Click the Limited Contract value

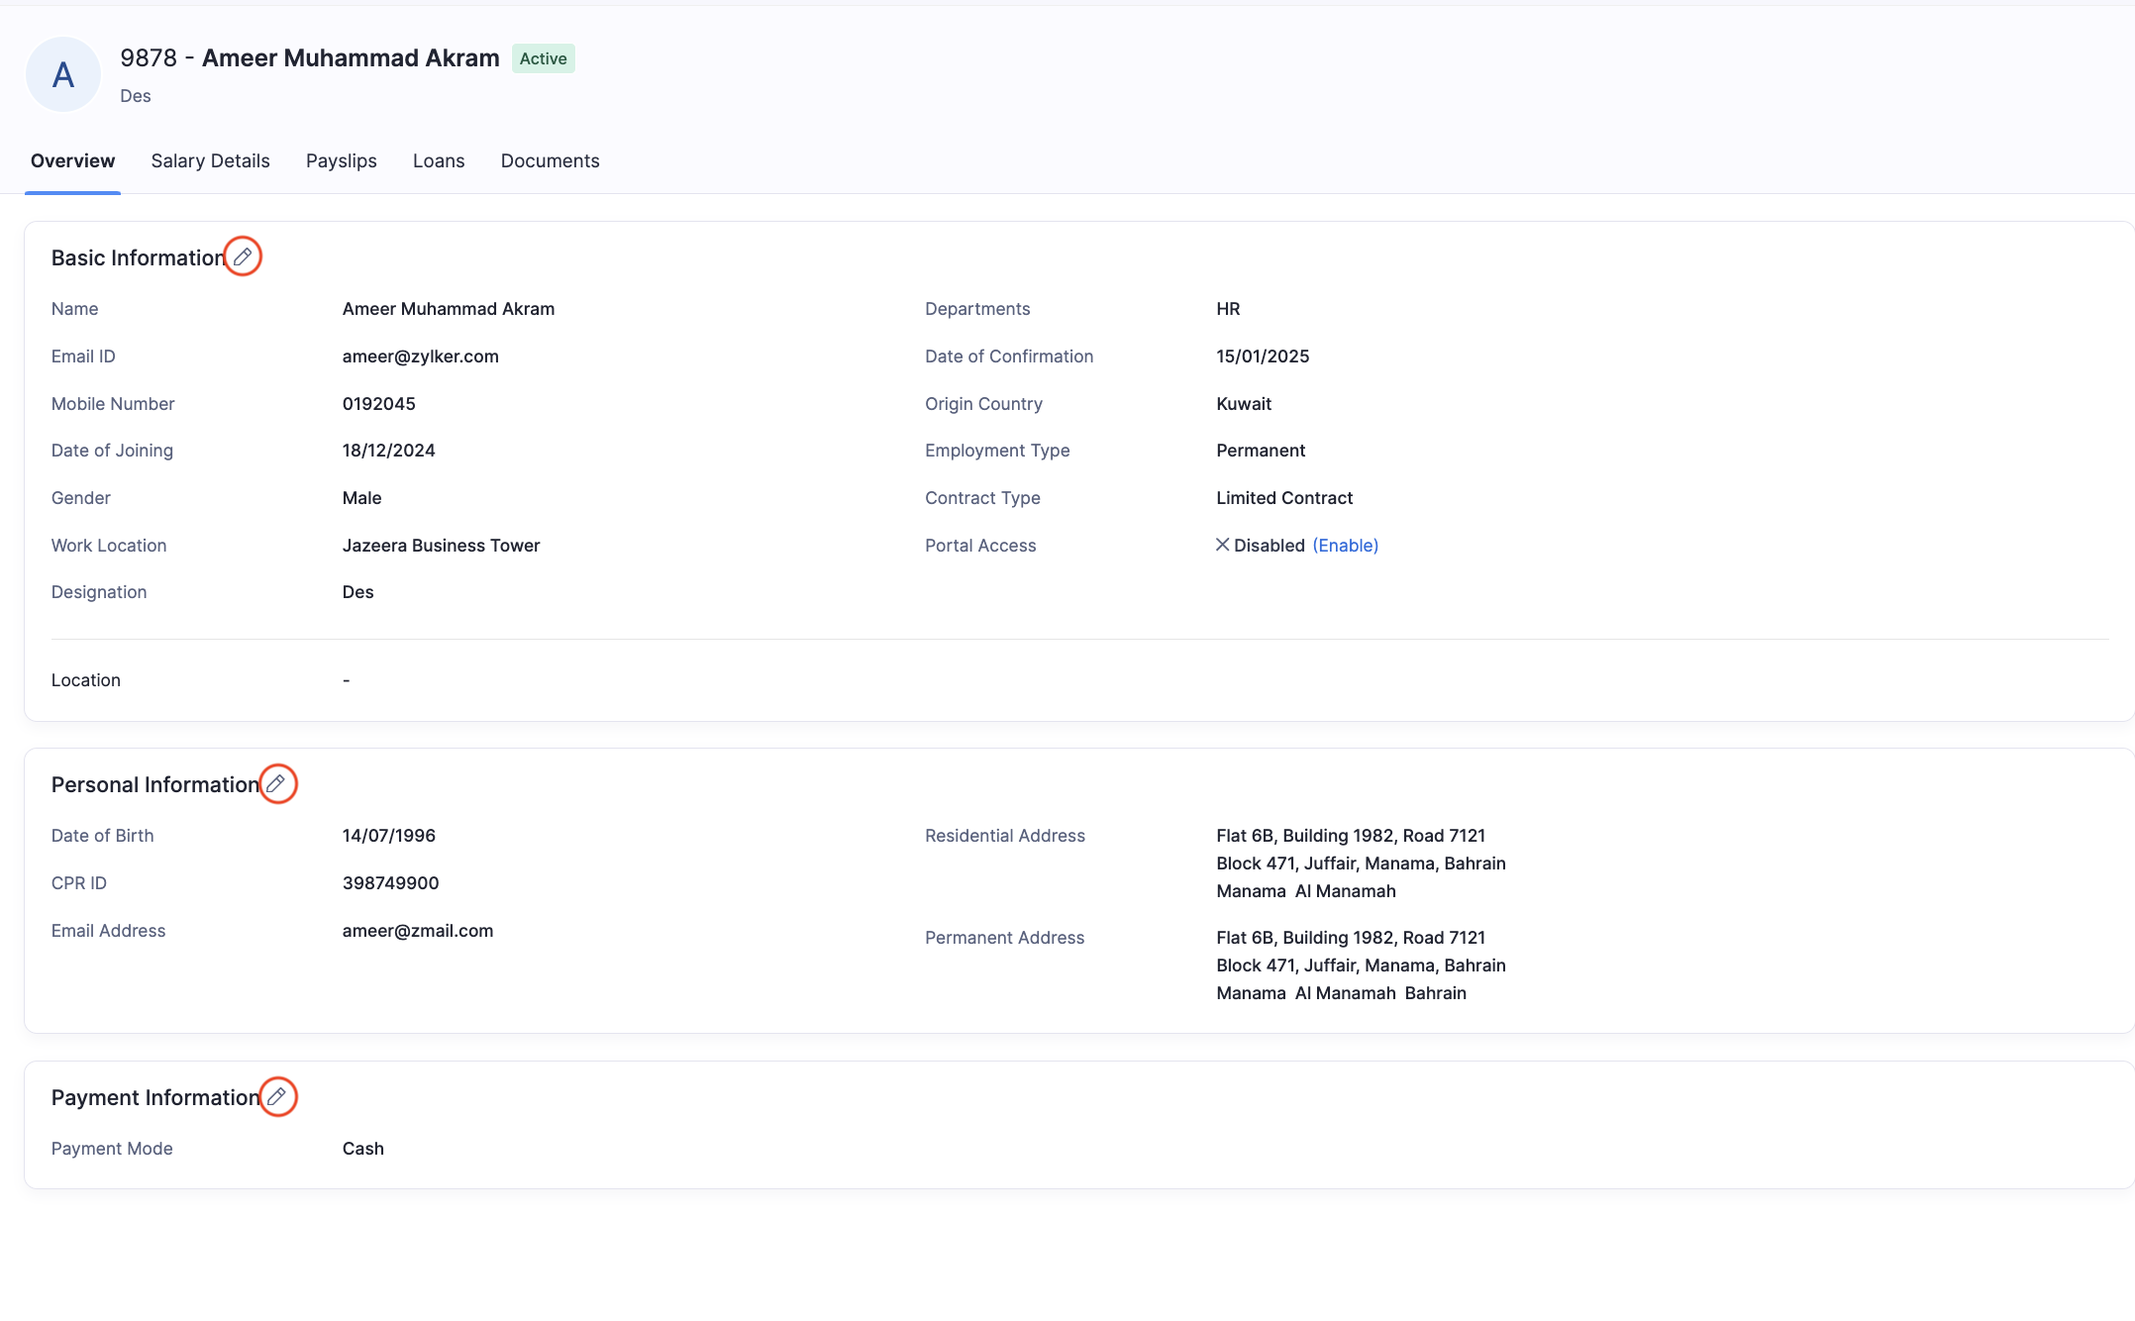pos(1284,498)
